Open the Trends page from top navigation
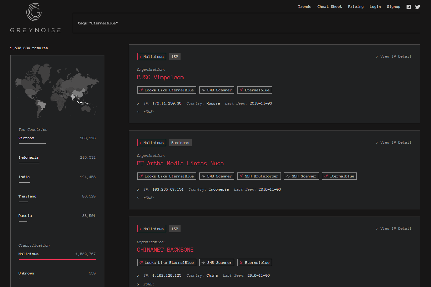 [x=304, y=7]
